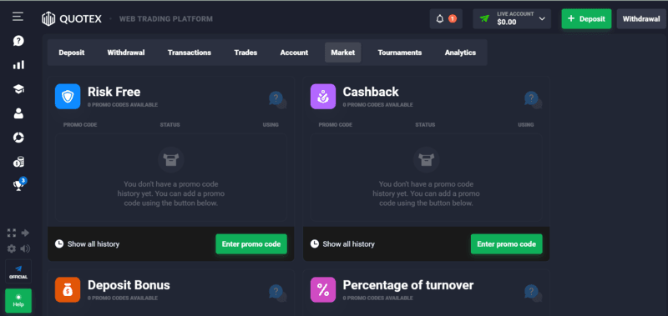Select the Market tab
The height and width of the screenshot is (316, 668).
(343, 53)
